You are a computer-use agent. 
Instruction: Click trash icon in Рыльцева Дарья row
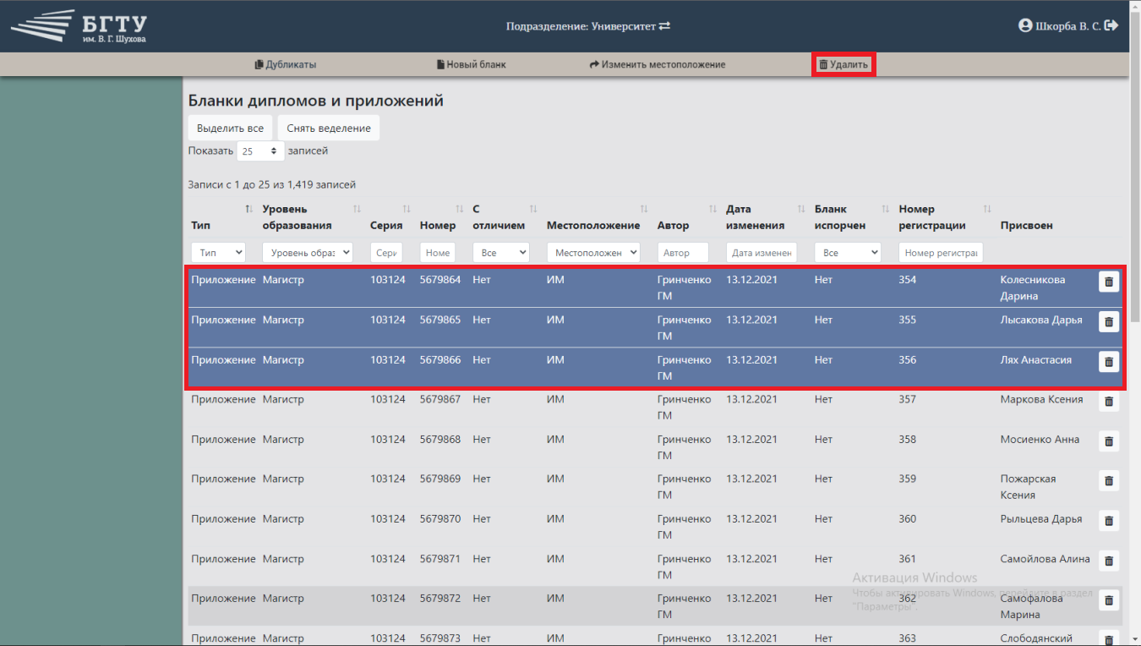click(x=1109, y=521)
